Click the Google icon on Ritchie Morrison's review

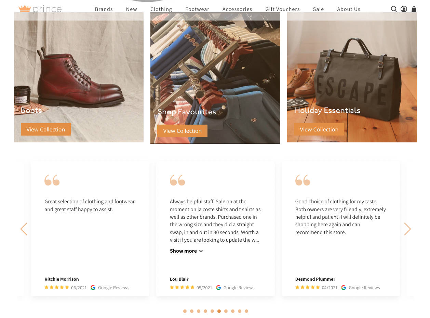(x=93, y=288)
